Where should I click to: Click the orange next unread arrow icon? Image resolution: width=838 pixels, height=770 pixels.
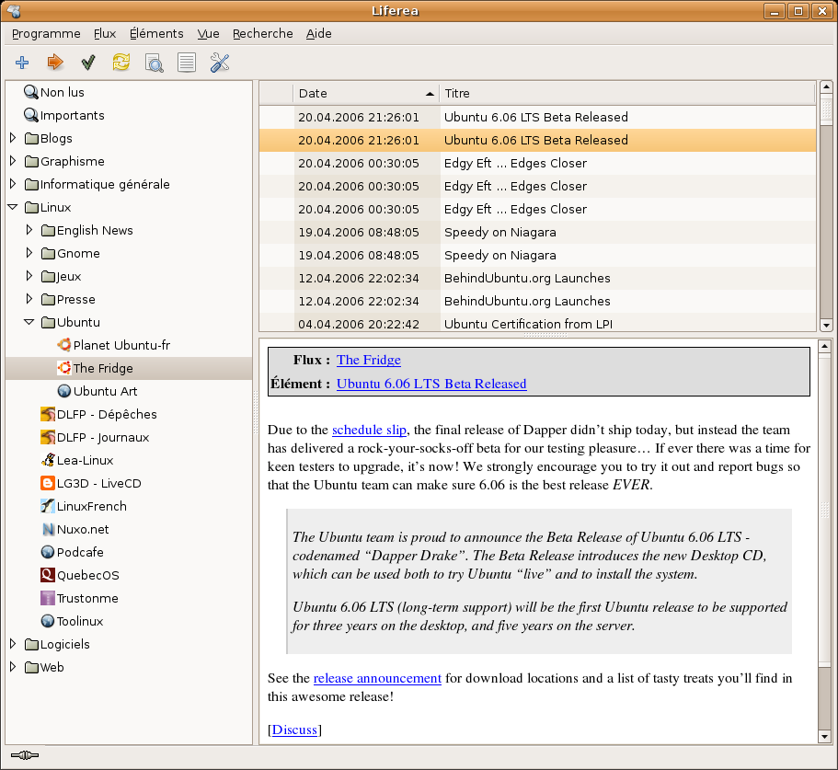[55, 63]
